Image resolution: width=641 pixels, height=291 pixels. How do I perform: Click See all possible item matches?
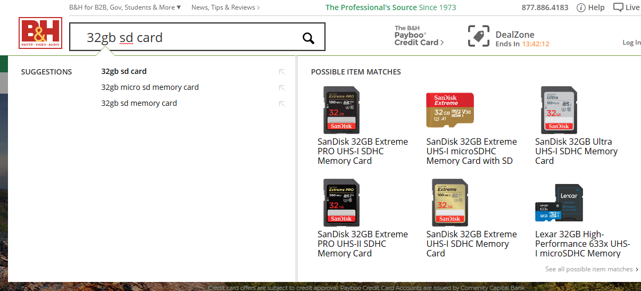click(592, 269)
